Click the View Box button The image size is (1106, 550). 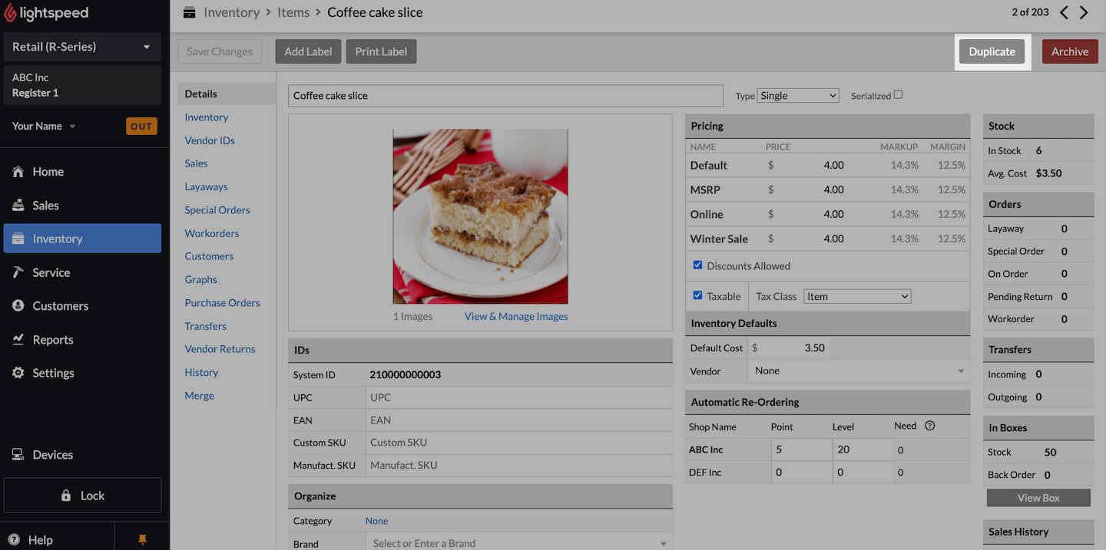tap(1038, 498)
